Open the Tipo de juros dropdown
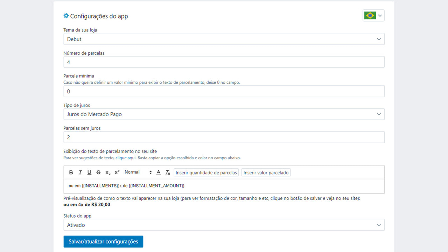448x252 pixels. click(224, 114)
